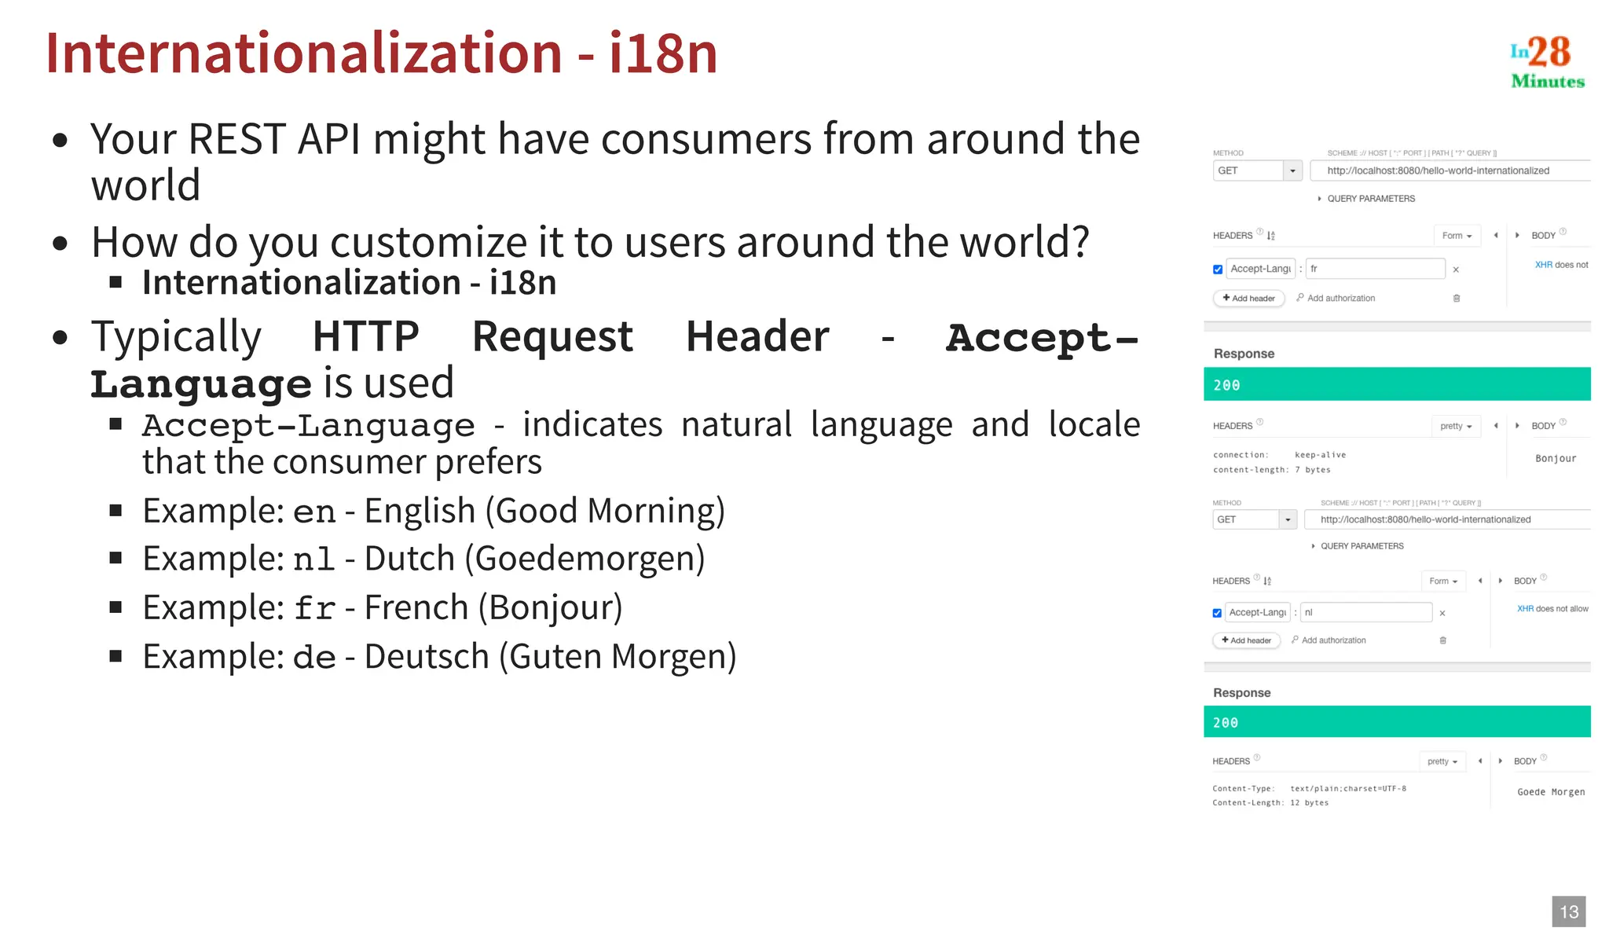Screen dimensions: 1609x939
Task: Click the header value field containing fr
Action: pyautogui.click(x=1375, y=269)
